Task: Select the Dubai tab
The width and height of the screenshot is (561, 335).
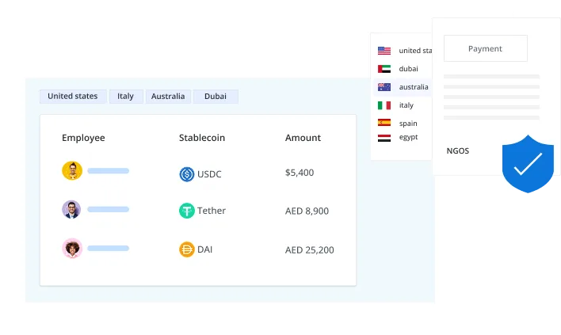Action: coord(216,96)
